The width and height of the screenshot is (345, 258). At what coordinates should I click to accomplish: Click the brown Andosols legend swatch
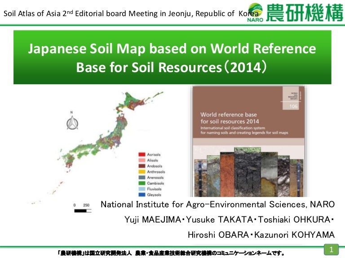click(141, 166)
